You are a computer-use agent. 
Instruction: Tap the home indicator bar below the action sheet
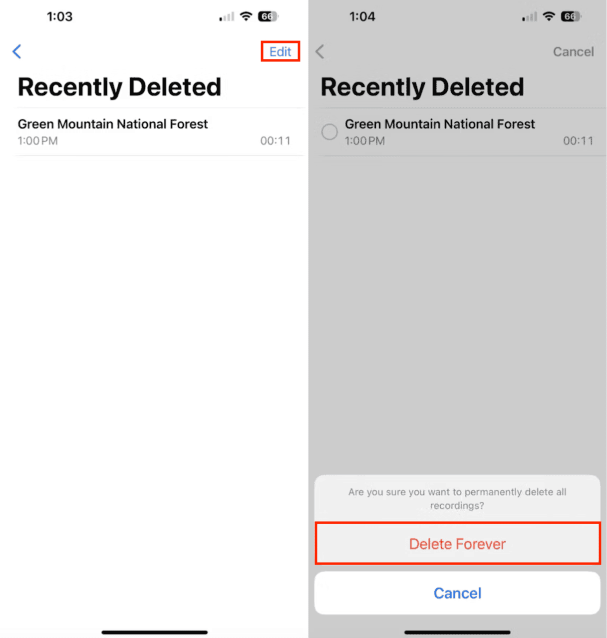[x=457, y=632]
